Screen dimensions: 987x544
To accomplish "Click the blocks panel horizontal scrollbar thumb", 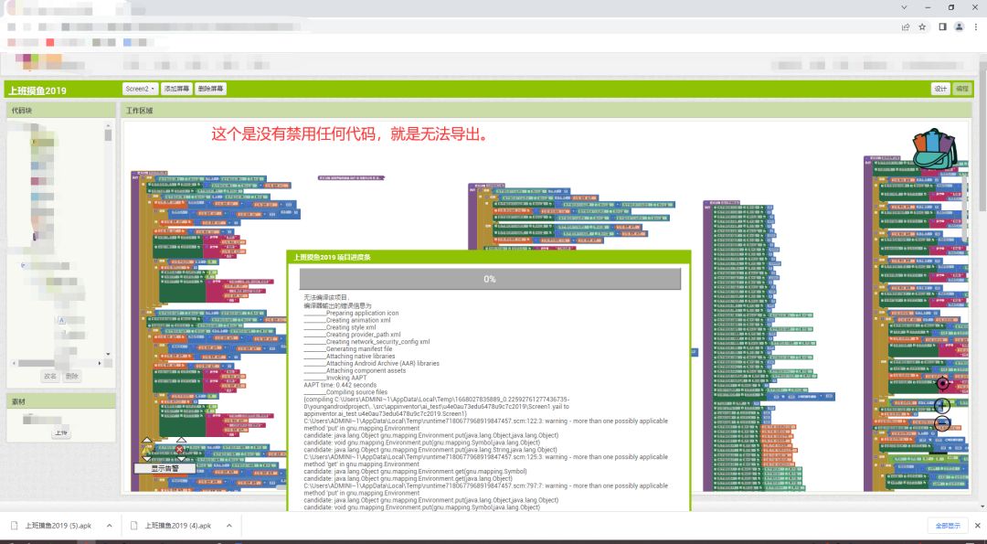I will click(37, 363).
